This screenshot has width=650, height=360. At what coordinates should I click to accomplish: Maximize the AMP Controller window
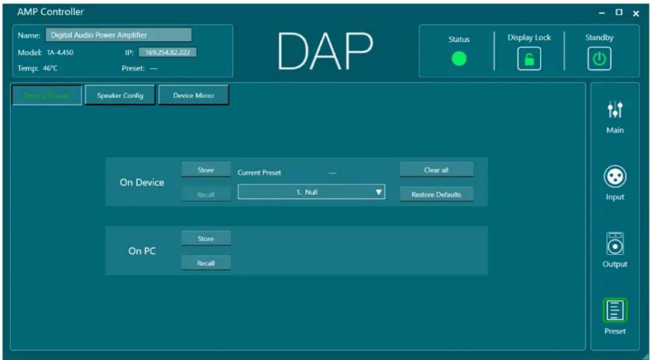(x=619, y=13)
